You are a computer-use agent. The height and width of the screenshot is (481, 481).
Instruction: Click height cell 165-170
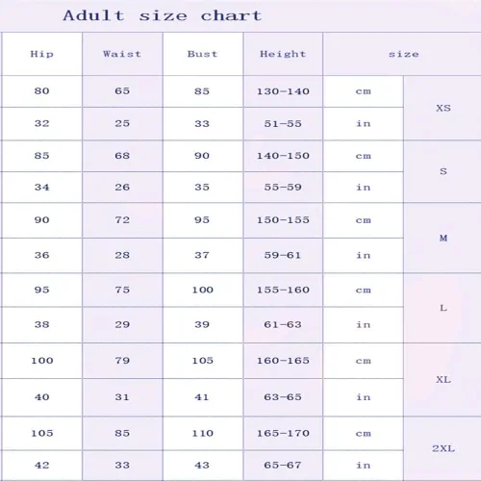pyautogui.click(x=283, y=433)
